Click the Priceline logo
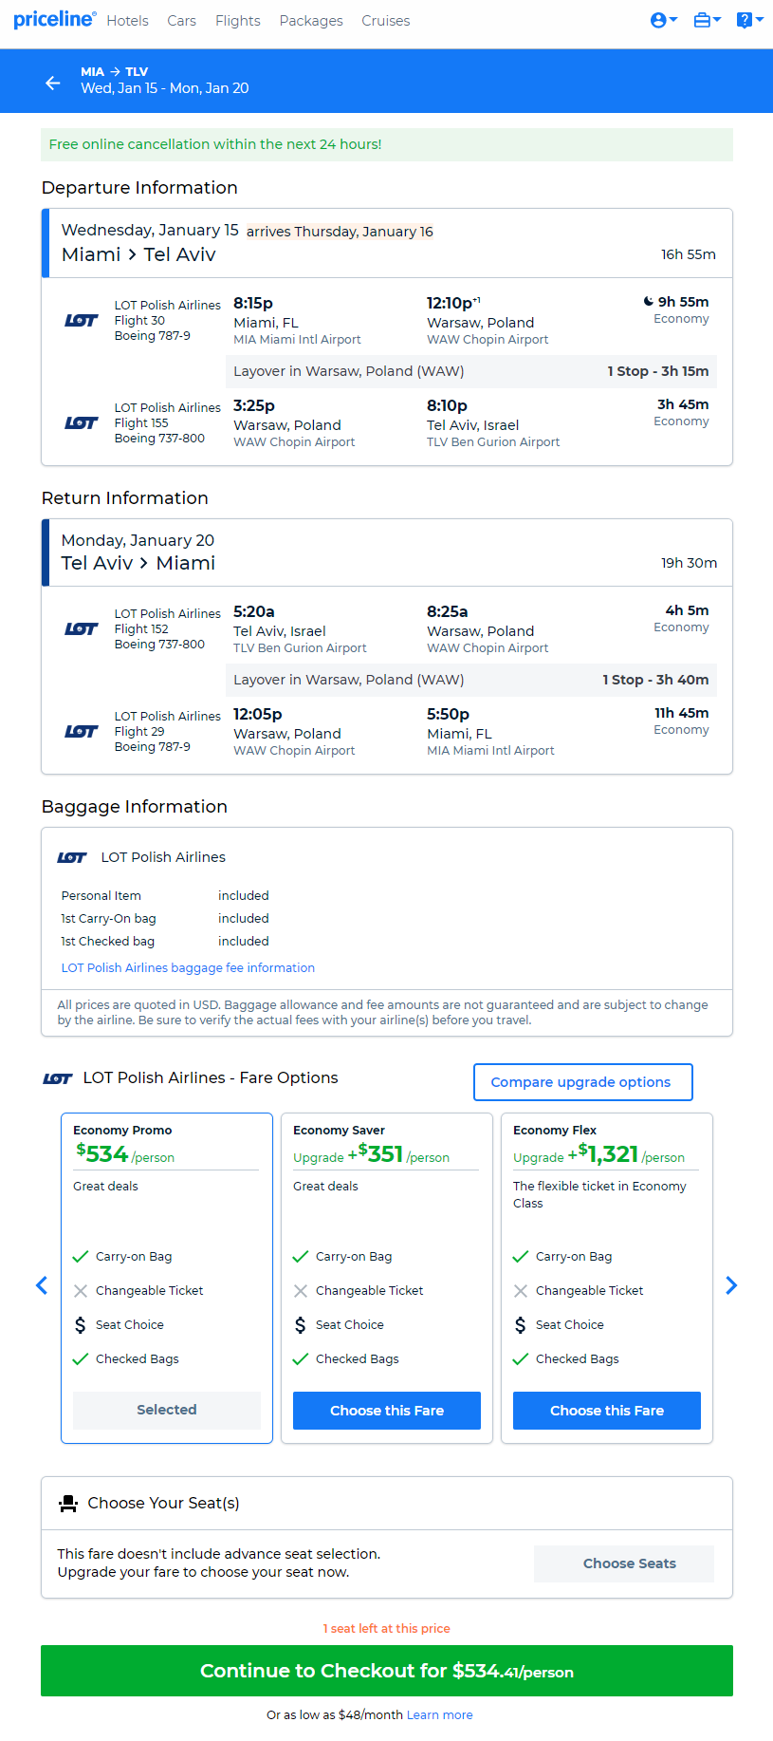This screenshot has height=1741, width=773. [54, 19]
